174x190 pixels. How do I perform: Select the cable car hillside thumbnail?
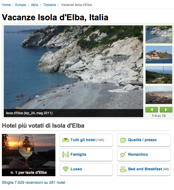(x=159, y=75)
